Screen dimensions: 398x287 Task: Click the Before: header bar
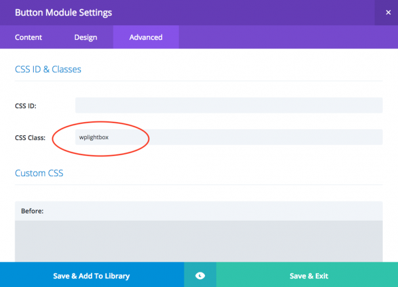click(198, 211)
